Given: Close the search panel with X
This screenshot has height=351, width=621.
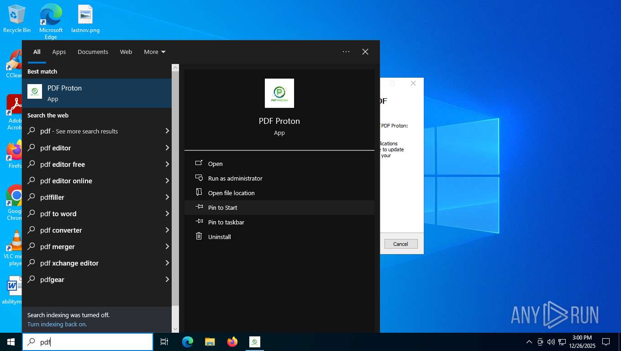Looking at the screenshot, I should click(365, 52).
